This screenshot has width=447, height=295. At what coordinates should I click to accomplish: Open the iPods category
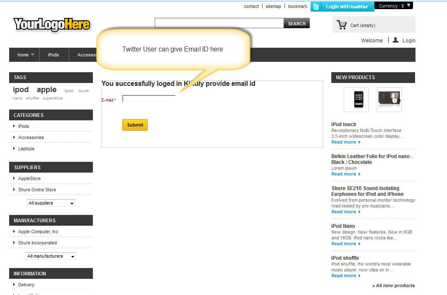(x=23, y=126)
